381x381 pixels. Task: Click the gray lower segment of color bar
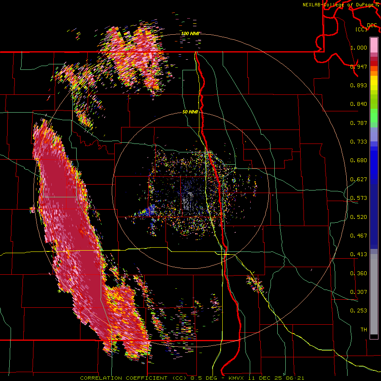click(x=374, y=295)
